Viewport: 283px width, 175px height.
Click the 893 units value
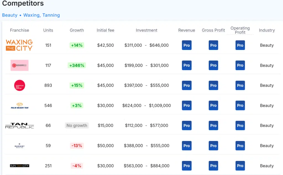click(x=48, y=85)
